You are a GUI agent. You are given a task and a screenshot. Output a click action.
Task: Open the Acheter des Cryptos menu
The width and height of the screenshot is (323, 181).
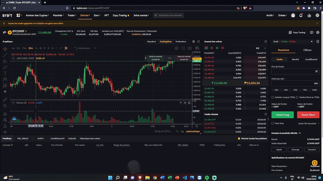[x=37, y=15]
